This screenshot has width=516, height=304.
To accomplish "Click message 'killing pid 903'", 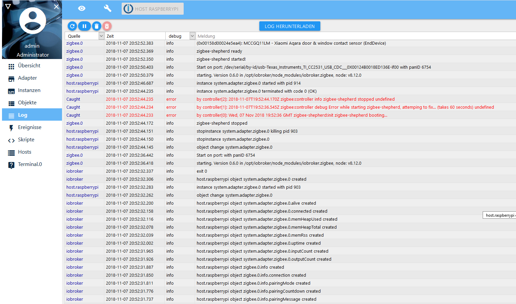I will [247, 131].
